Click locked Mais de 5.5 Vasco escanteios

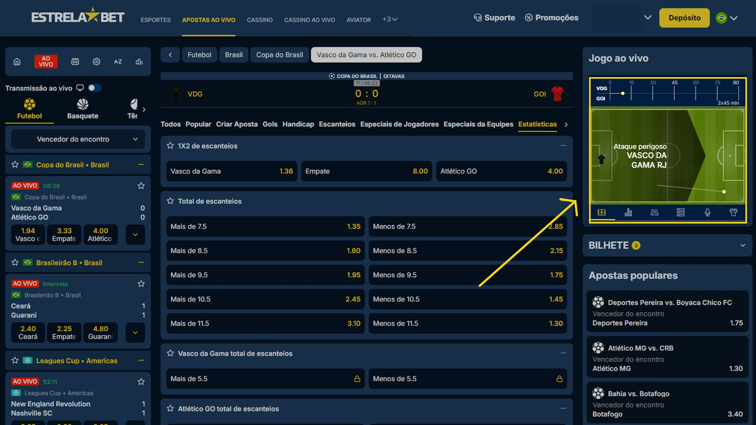265,379
